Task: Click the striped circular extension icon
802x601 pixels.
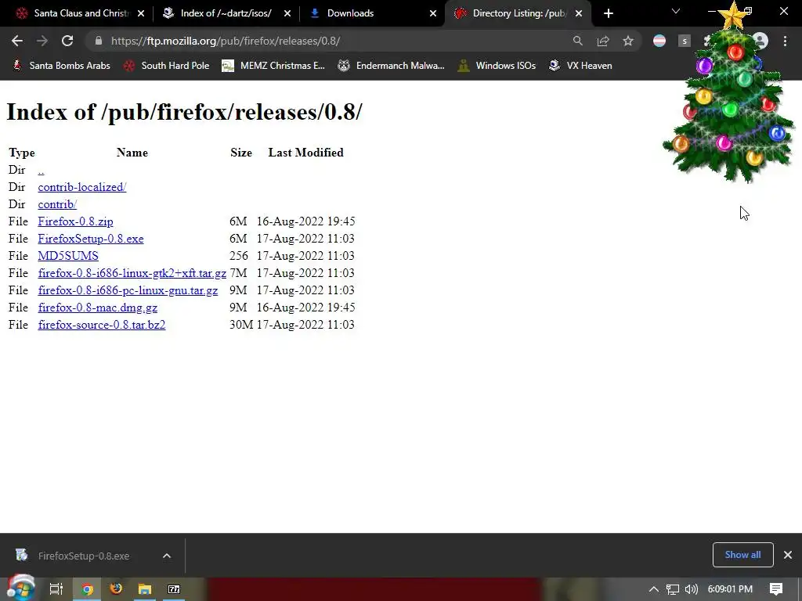Action: coord(659,41)
